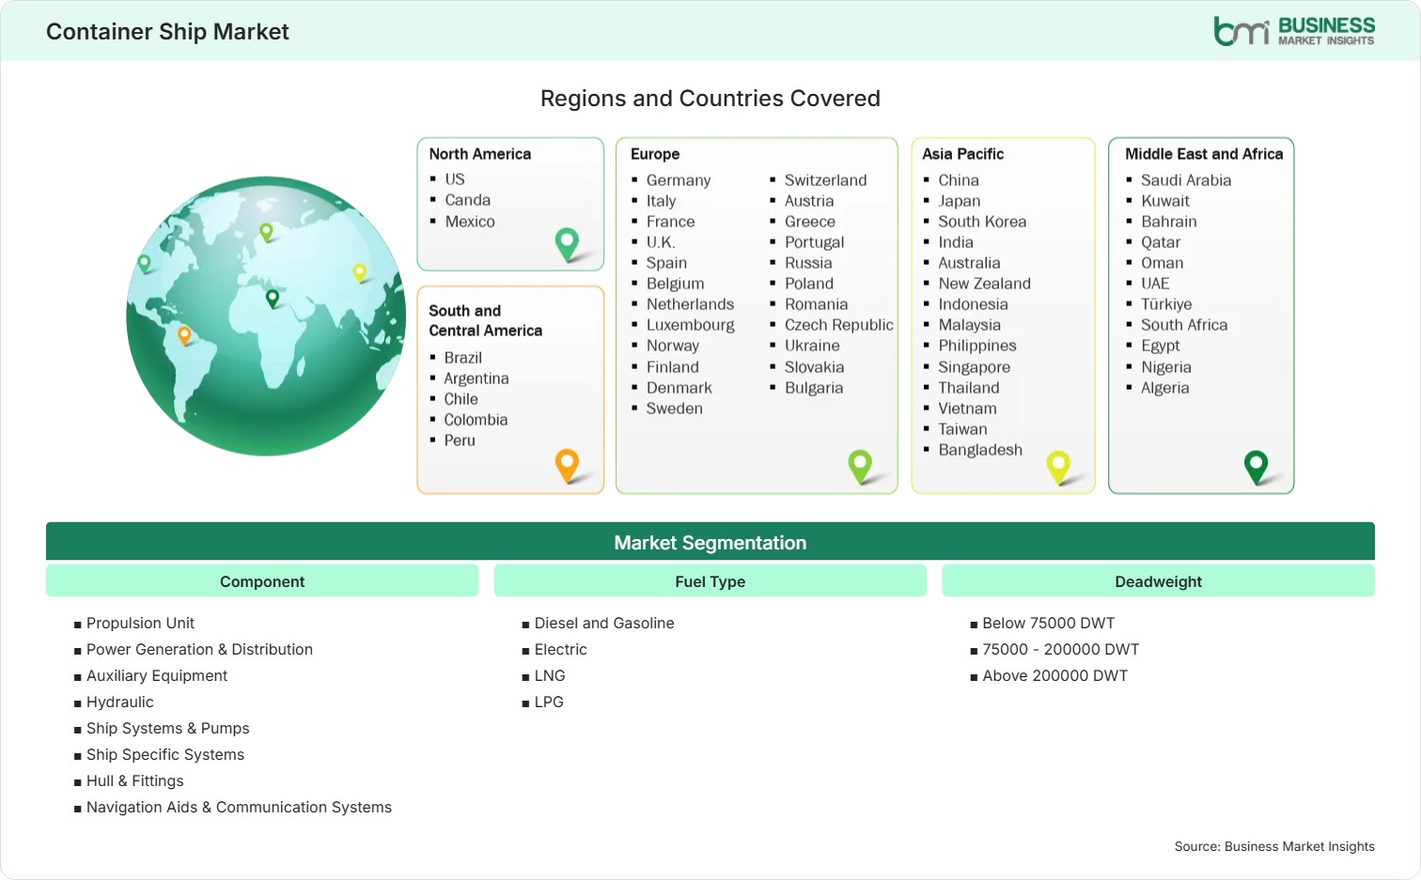Click Ship Systems & Pumps item
1421x880 pixels.
[x=168, y=728]
